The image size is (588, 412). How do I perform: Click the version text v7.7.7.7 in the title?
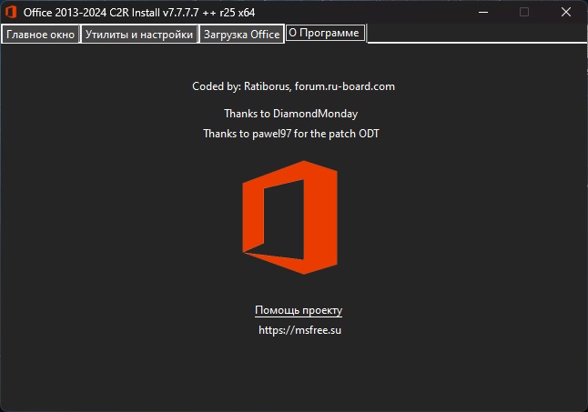pyautogui.click(x=181, y=13)
